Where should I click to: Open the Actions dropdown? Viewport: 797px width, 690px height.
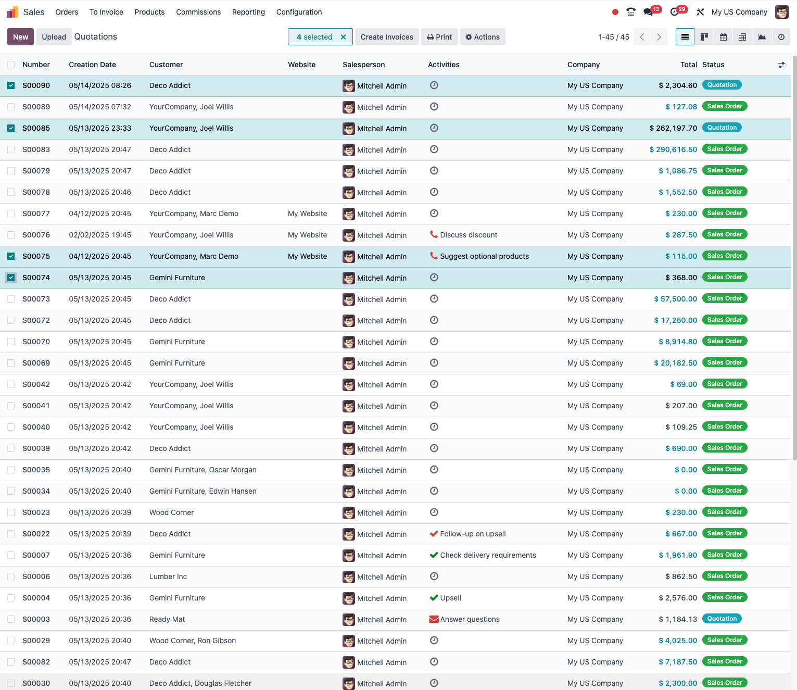[483, 37]
